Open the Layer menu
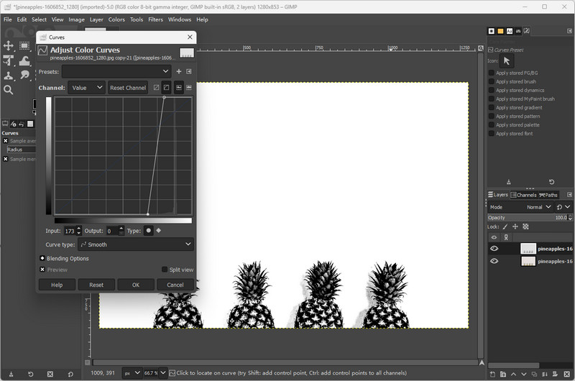Screen dimensions: 575x381 [x=96, y=19]
